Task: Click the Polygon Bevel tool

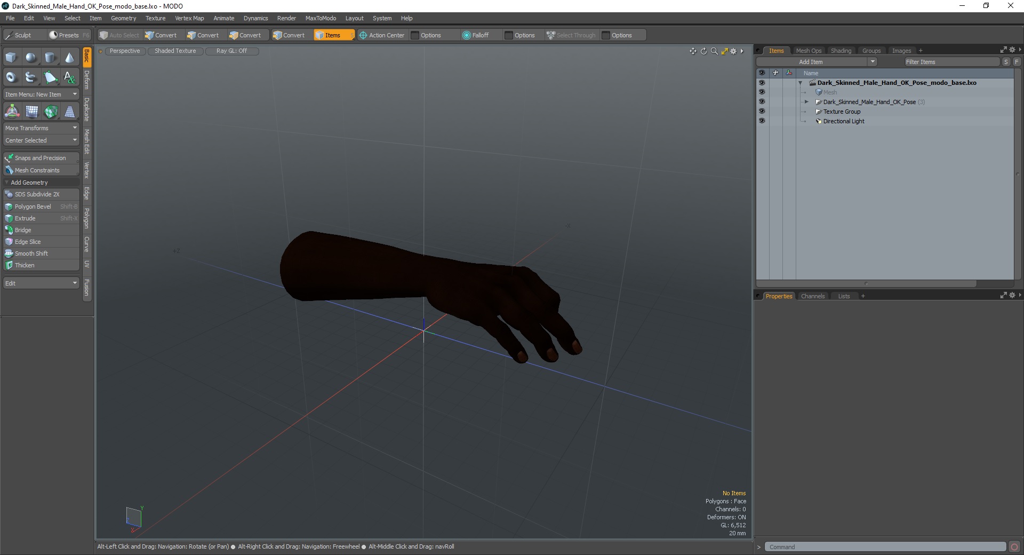Action: (x=41, y=207)
